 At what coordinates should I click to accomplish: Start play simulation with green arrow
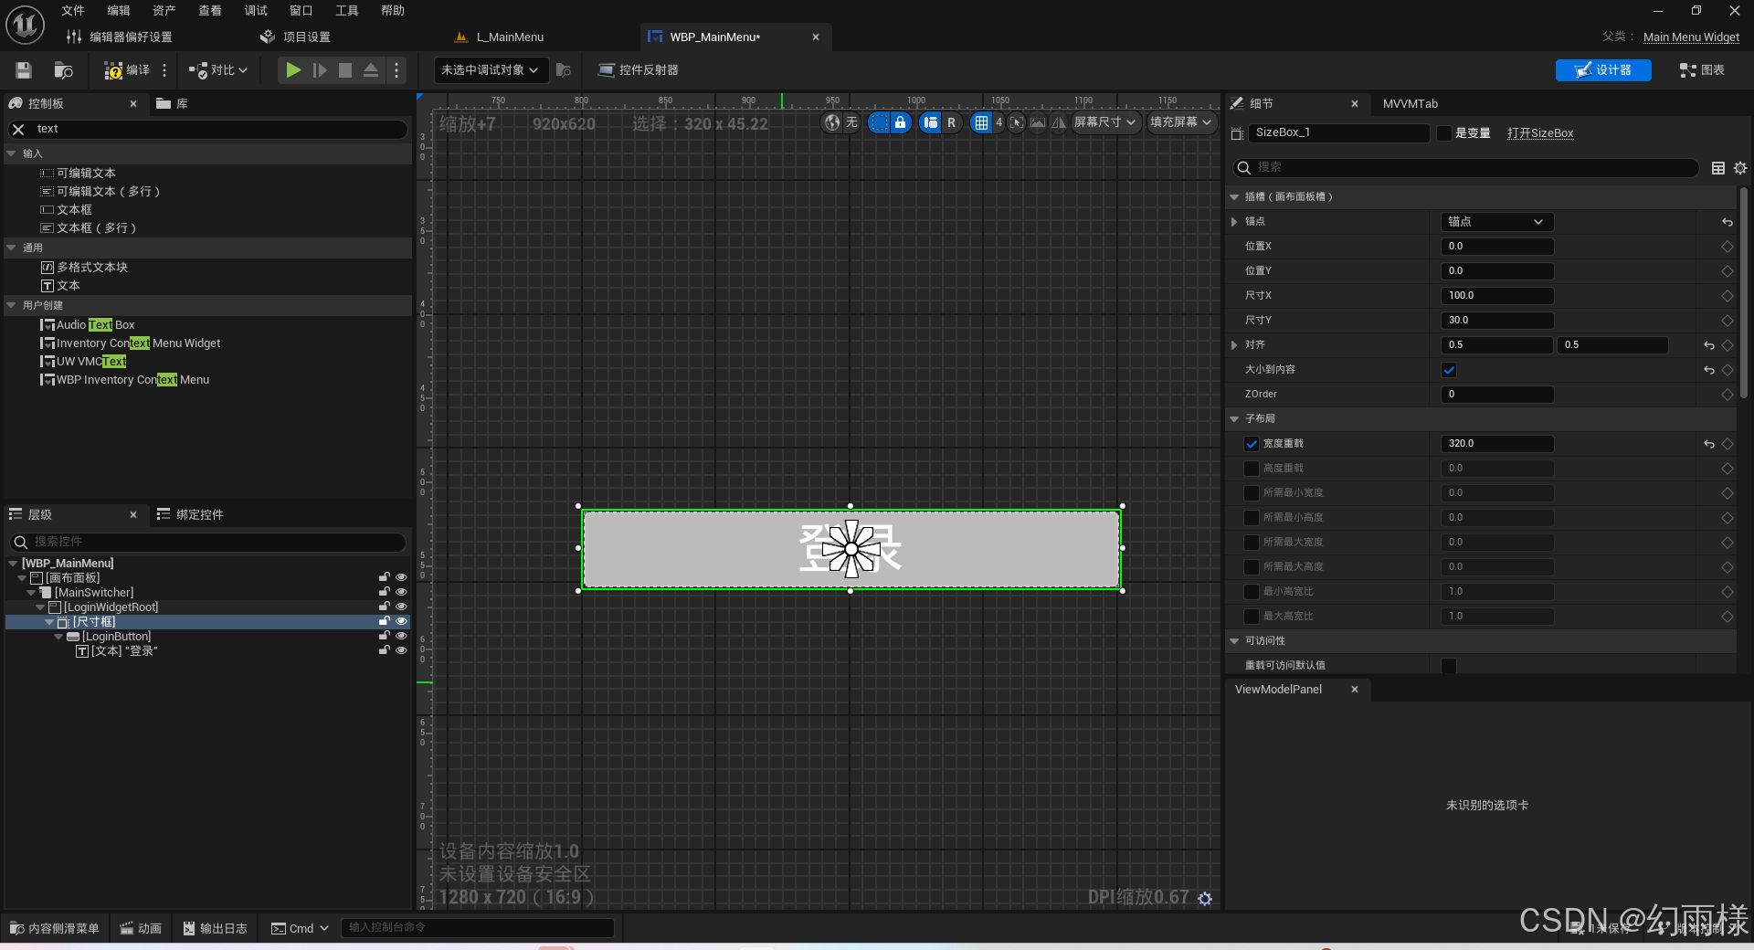point(293,70)
